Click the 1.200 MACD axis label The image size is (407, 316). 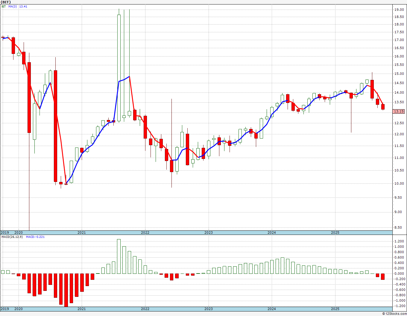click(x=400, y=241)
